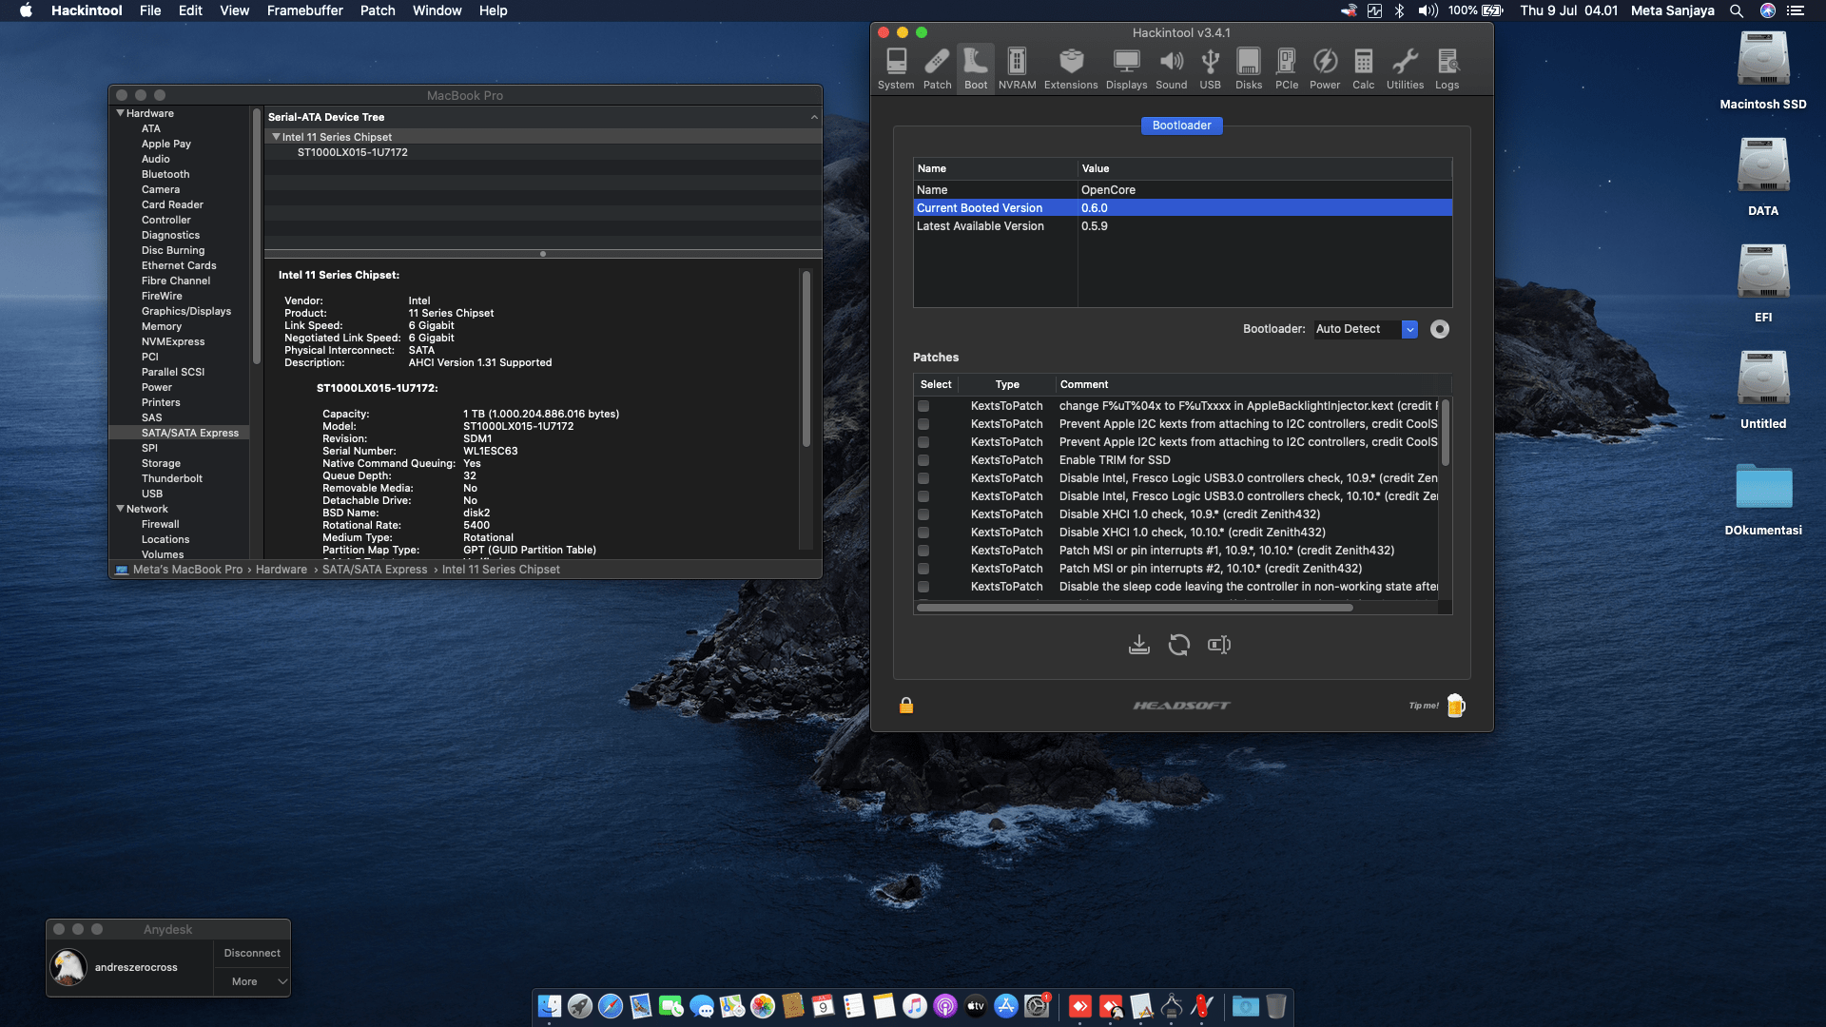Click Meta's MacBook Pro in path bar

point(187,570)
